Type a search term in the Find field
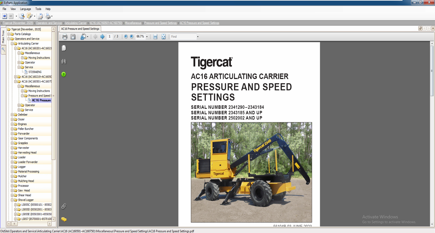The height and width of the screenshot is (233, 435). (x=182, y=36)
